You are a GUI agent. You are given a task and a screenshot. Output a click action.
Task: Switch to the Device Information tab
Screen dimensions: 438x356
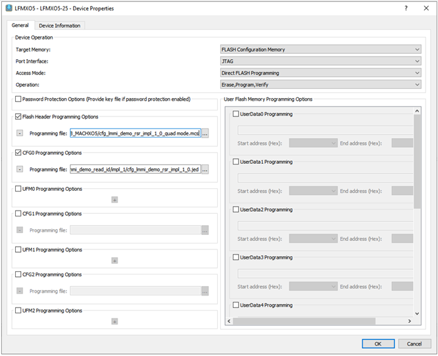coord(59,26)
